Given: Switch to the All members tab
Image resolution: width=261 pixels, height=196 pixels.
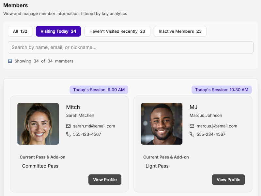Looking at the screenshot, I should pos(20,31).
